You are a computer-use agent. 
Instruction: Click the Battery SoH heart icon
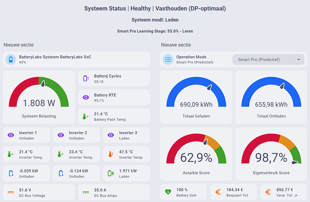point(168,192)
